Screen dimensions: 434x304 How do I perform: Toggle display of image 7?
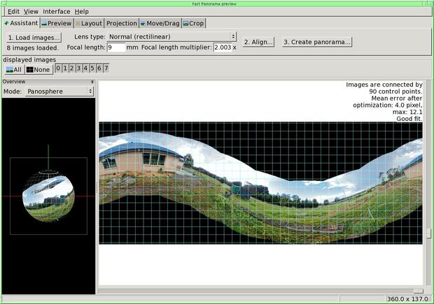click(106, 68)
